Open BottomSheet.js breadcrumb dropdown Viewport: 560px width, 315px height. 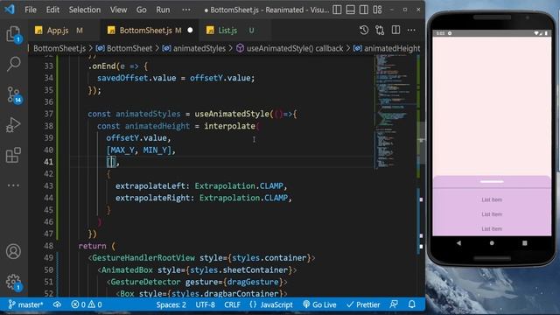[x=59, y=48]
